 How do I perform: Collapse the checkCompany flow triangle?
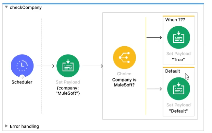click(x=6, y=7)
